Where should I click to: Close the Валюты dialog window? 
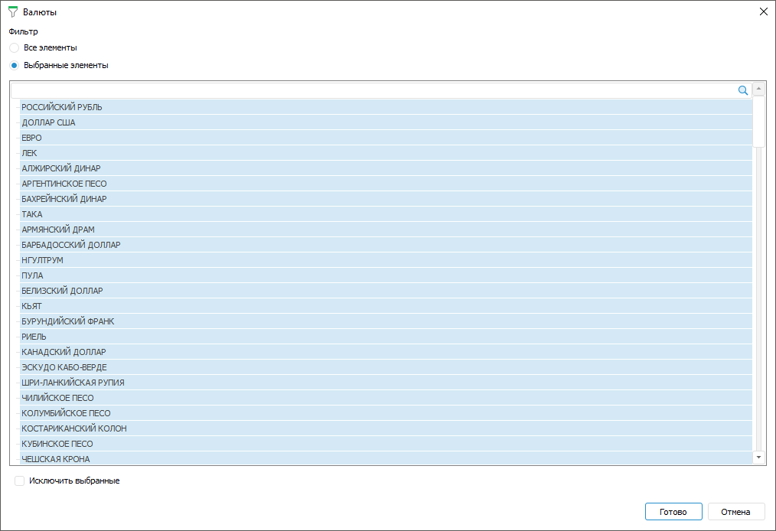[763, 12]
